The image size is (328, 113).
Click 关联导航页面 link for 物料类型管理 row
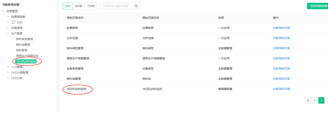(281, 48)
